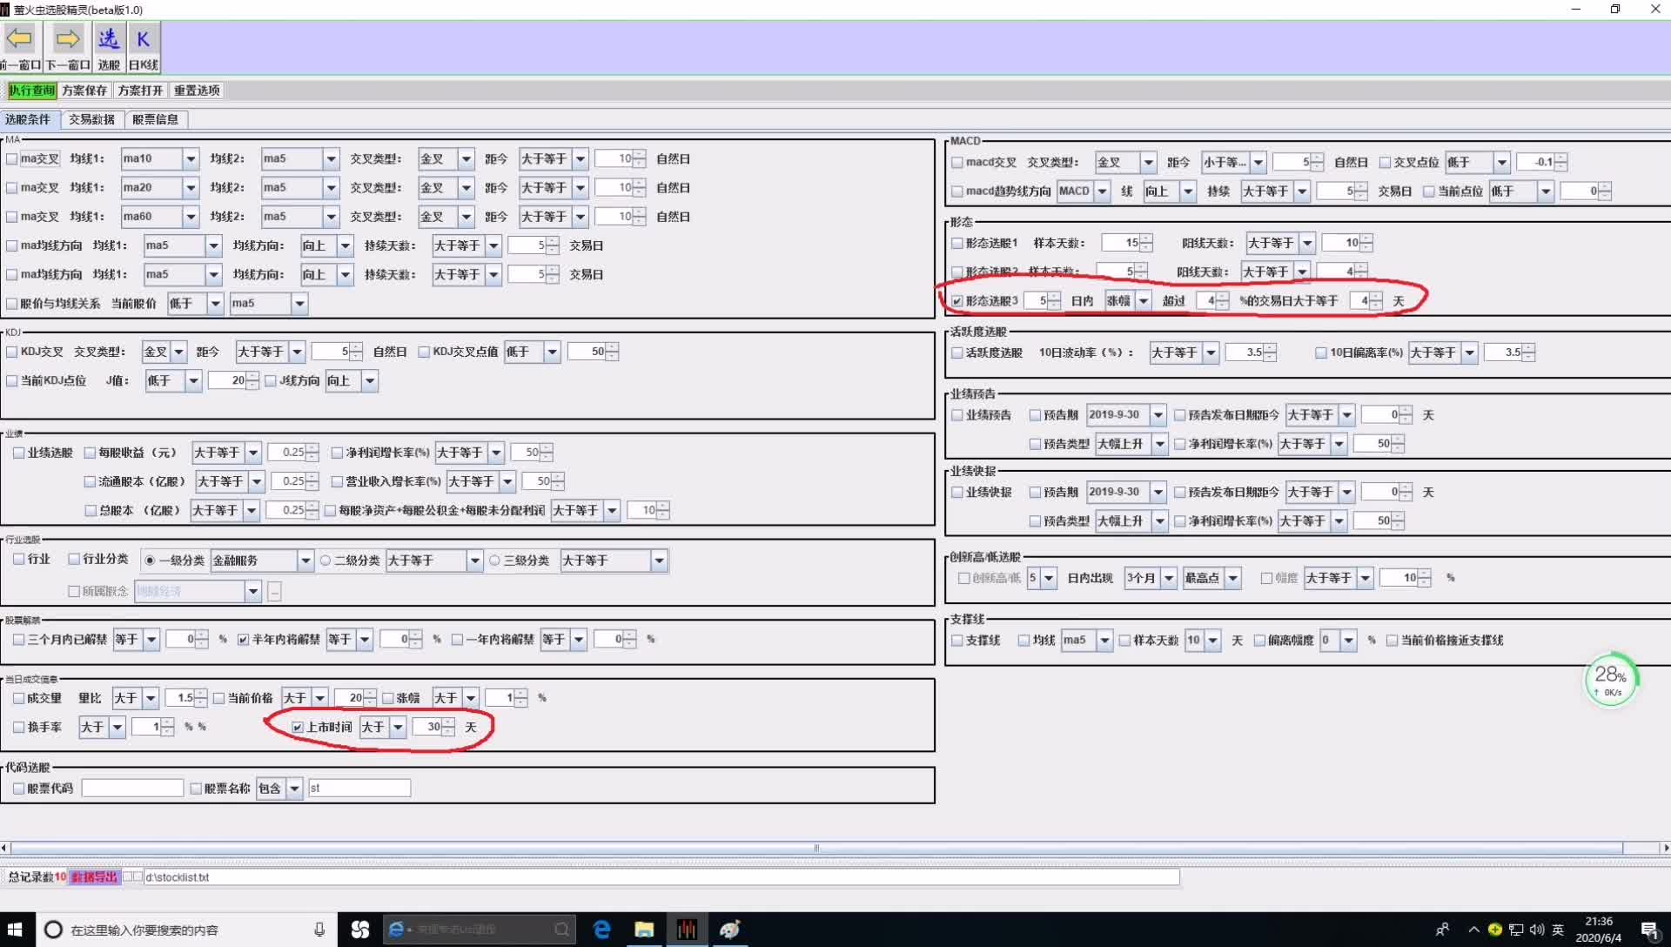Open the volume control in system tray

pyautogui.click(x=1537, y=930)
